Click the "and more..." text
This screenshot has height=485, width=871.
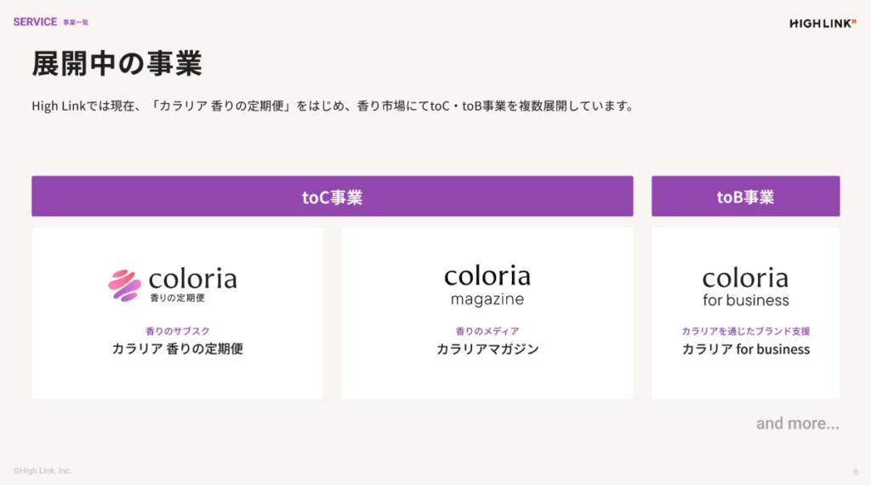797,423
